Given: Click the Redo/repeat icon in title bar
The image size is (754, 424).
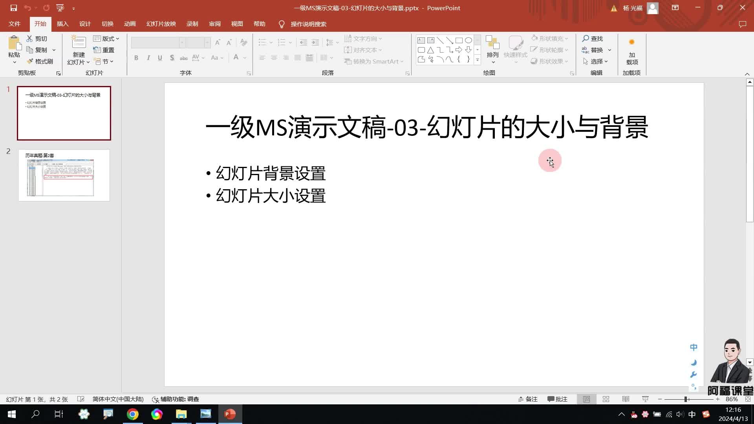Looking at the screenshot, I should (x=46, y=8).
